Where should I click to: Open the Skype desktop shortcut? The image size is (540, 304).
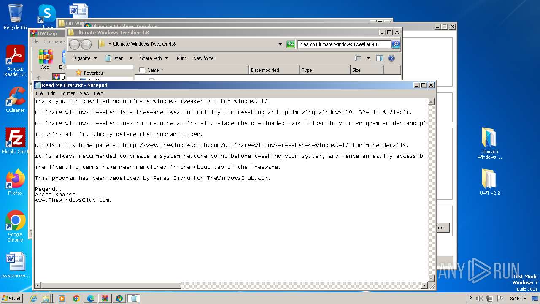click(x=47, y=17)
